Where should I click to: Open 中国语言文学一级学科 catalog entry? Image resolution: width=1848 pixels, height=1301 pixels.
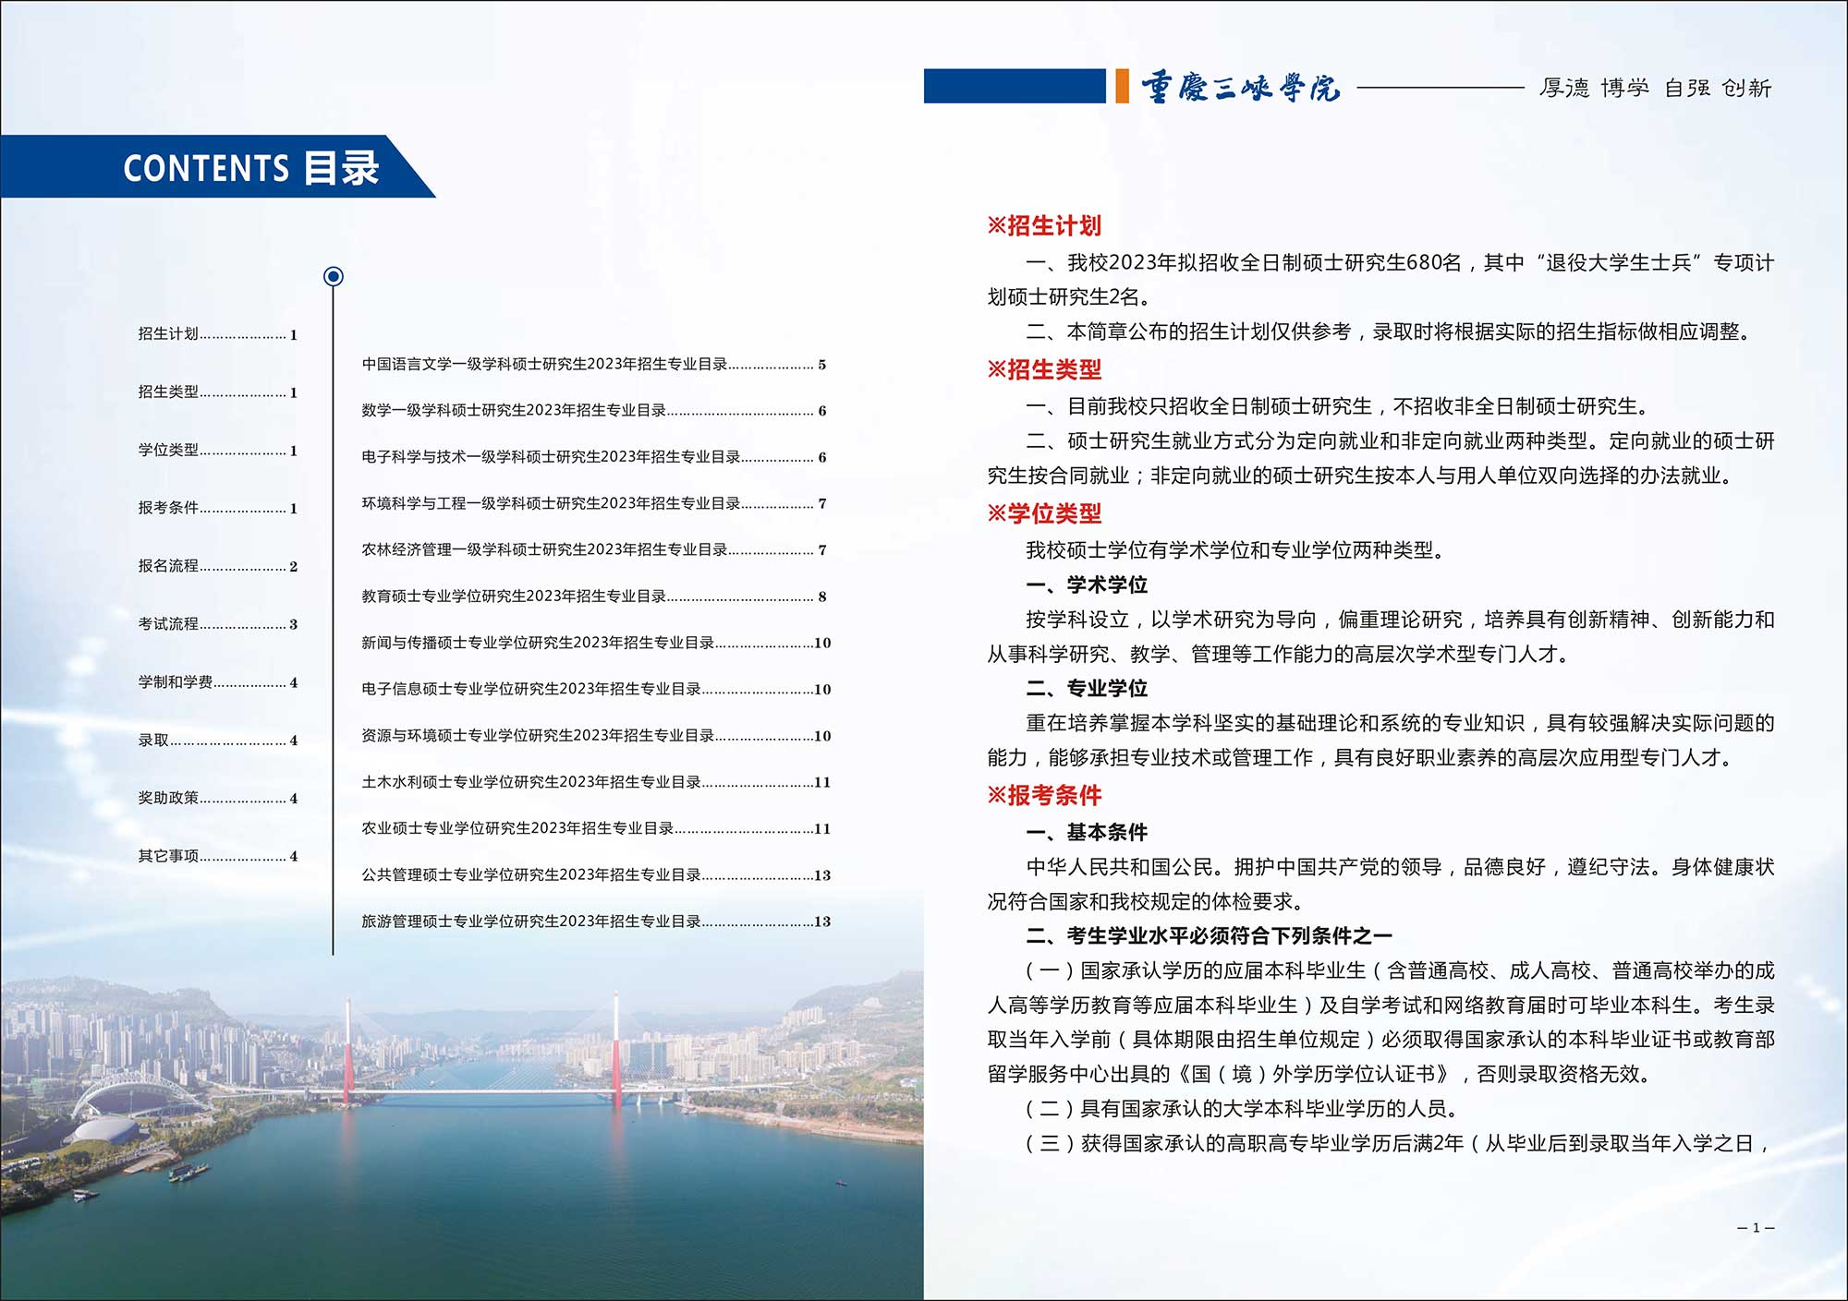point(594,365)
